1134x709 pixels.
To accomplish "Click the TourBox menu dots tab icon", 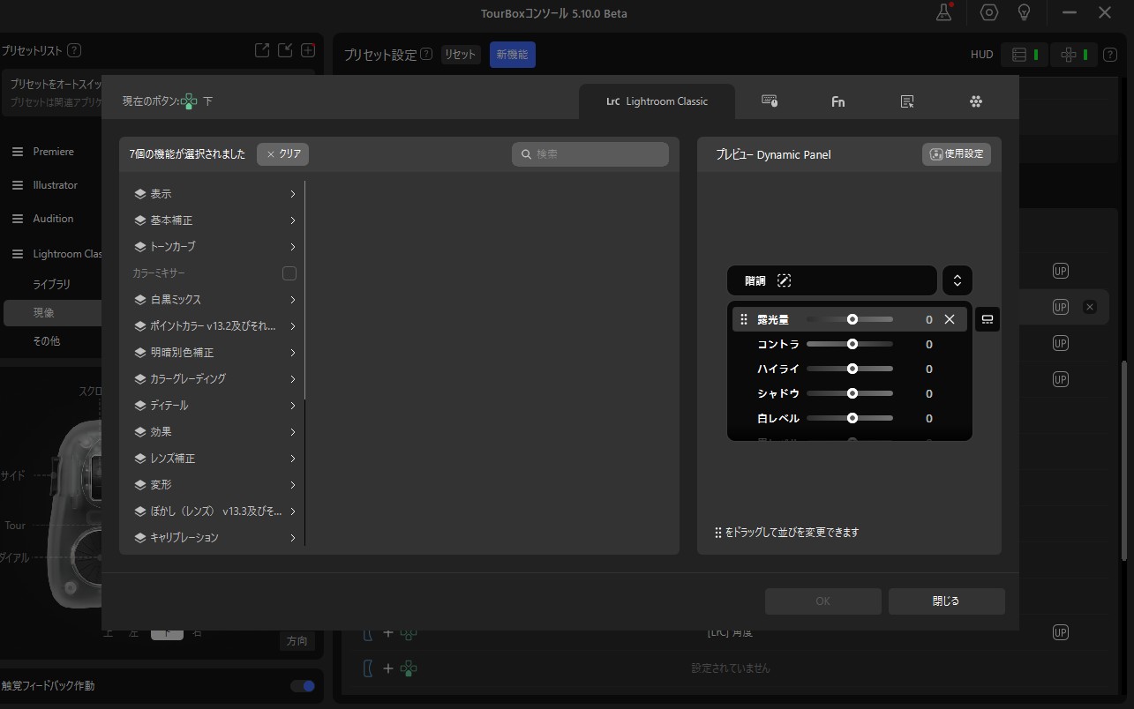I will [976, 101].
